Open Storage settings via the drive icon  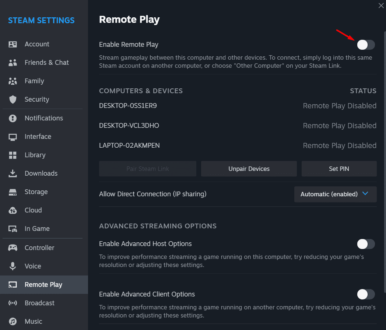pos(13,192)
